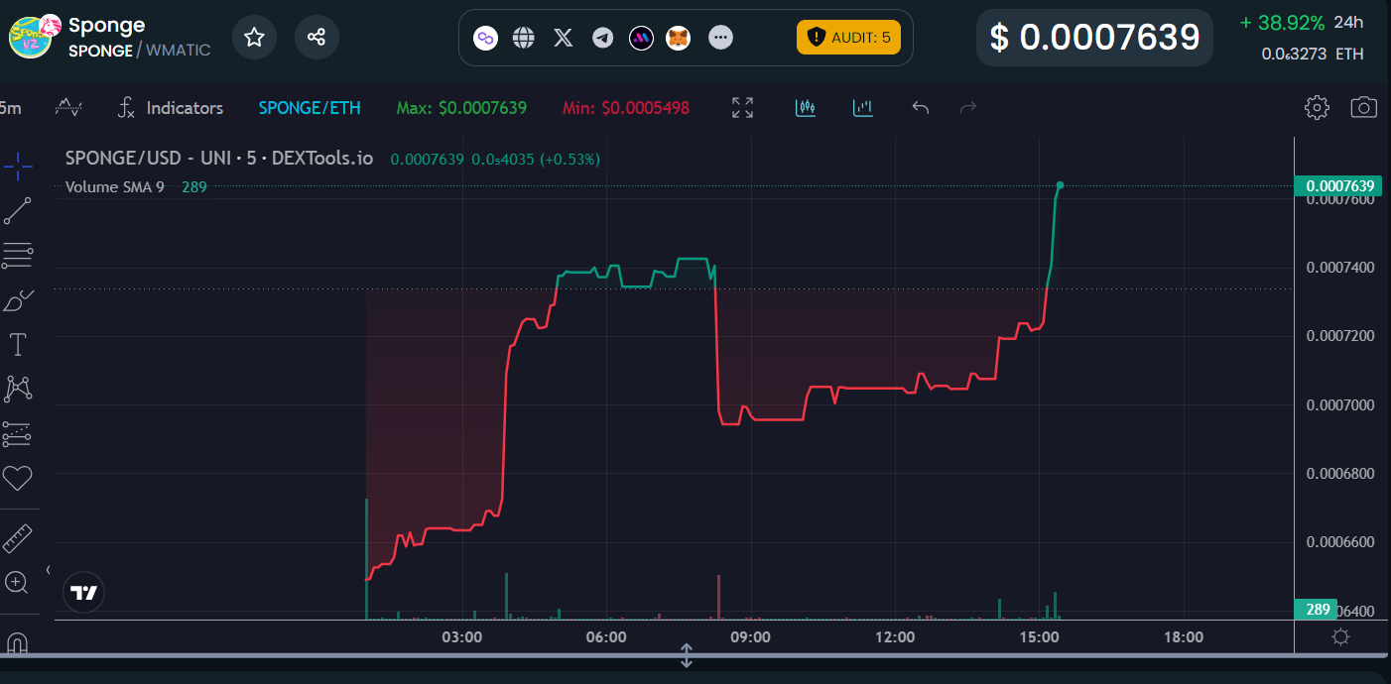Toggle the candlestick trades overlay icon
The image size is (1391, 684).
[806, 107]
